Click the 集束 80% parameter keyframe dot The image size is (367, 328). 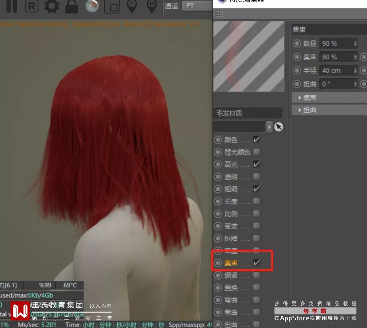coord(297,57)
